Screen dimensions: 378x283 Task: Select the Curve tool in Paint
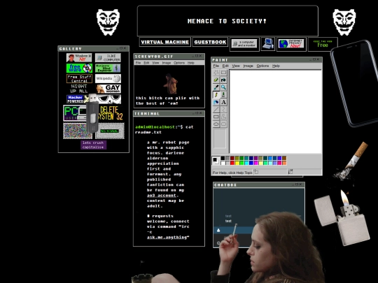(223, 110)
